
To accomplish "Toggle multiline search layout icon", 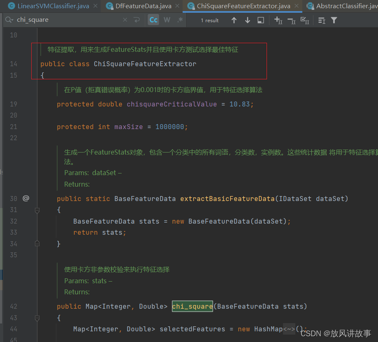I will (x=322, y=21).
